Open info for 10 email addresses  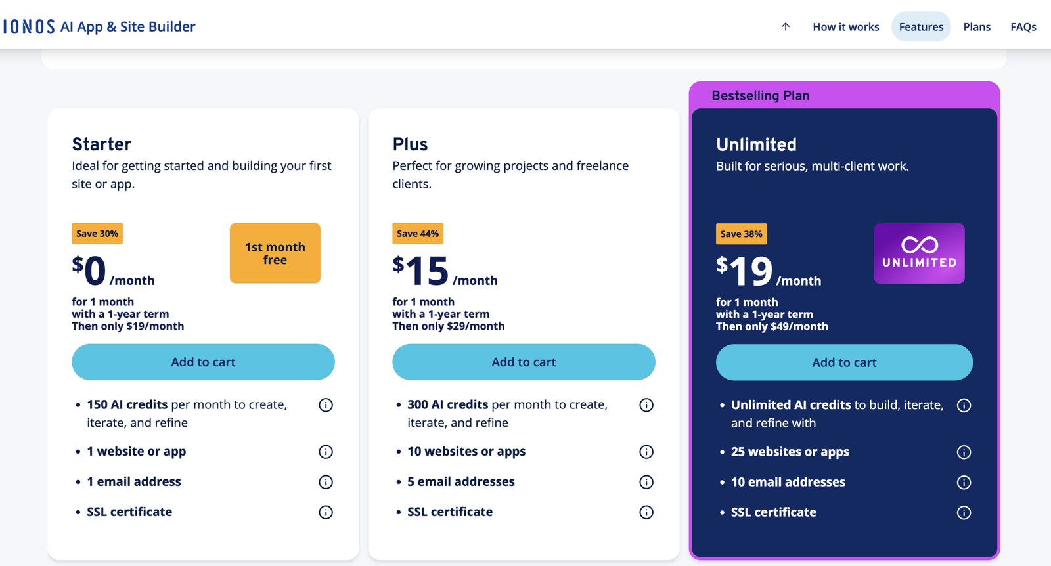(x=964, y=483)
